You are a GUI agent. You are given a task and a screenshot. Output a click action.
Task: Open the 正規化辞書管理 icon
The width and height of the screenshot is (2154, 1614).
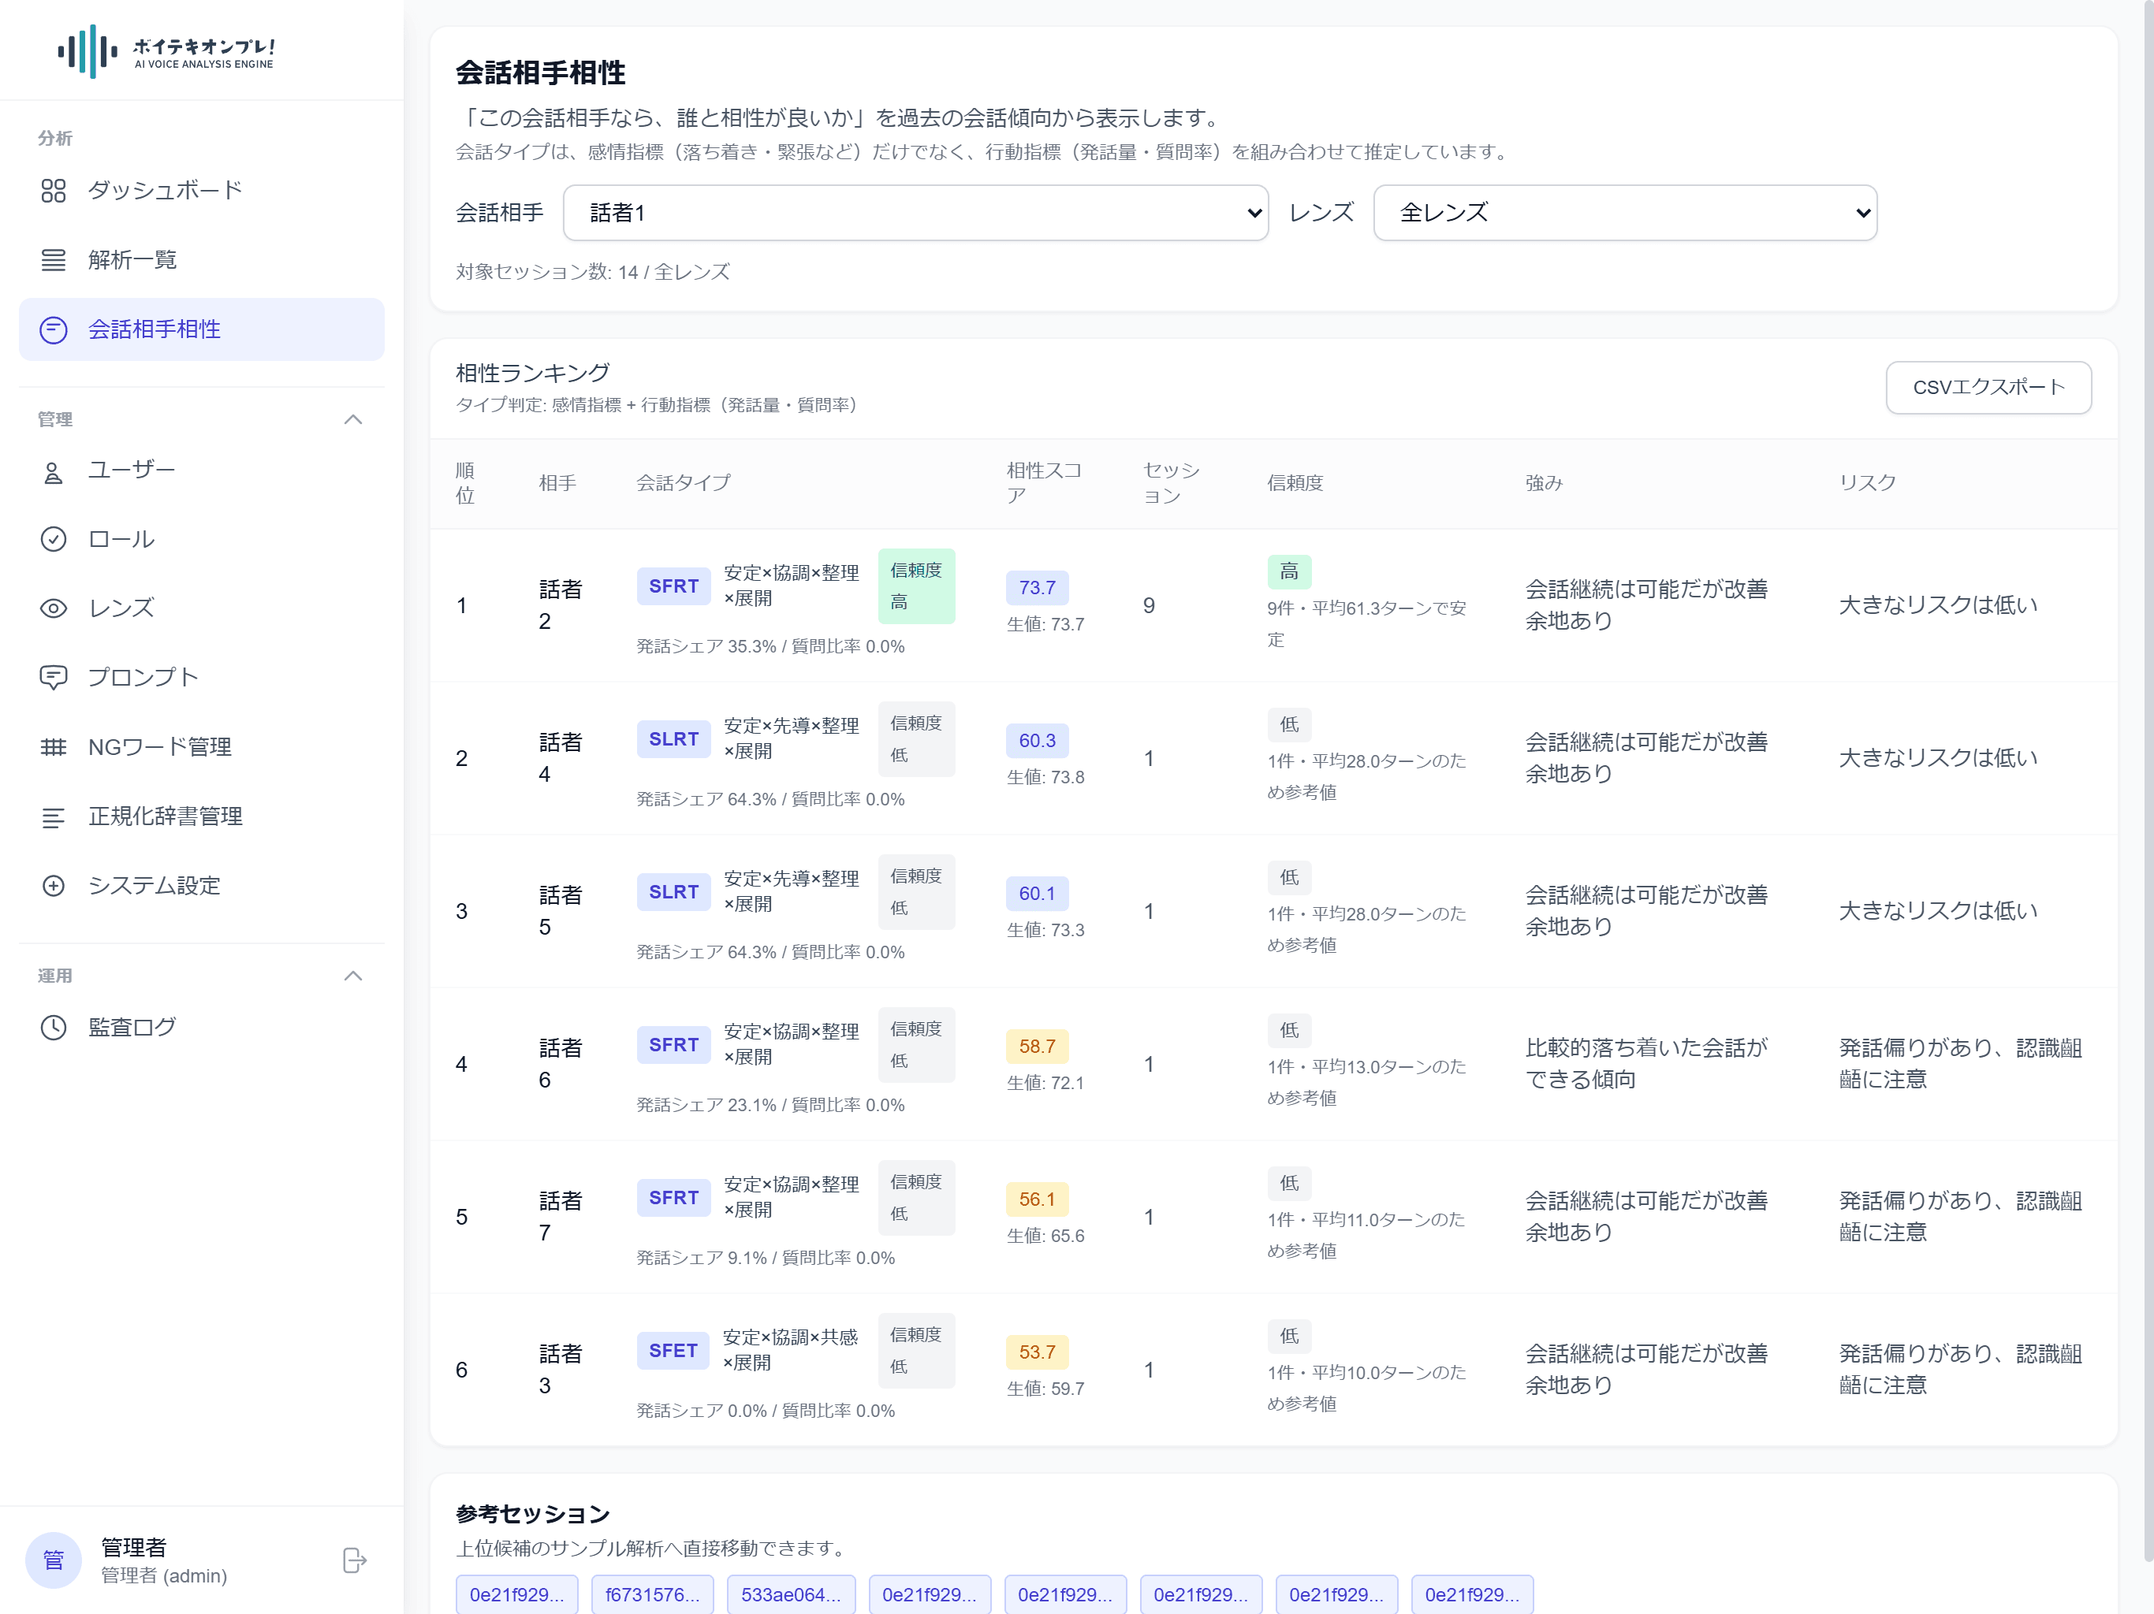(54, 816)
